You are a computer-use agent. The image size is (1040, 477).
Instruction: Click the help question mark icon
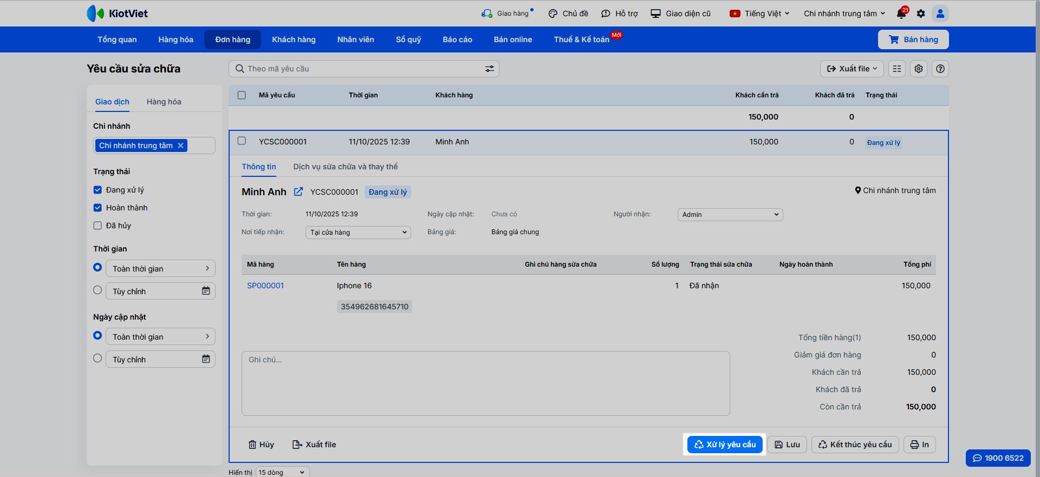click(940, 69)
